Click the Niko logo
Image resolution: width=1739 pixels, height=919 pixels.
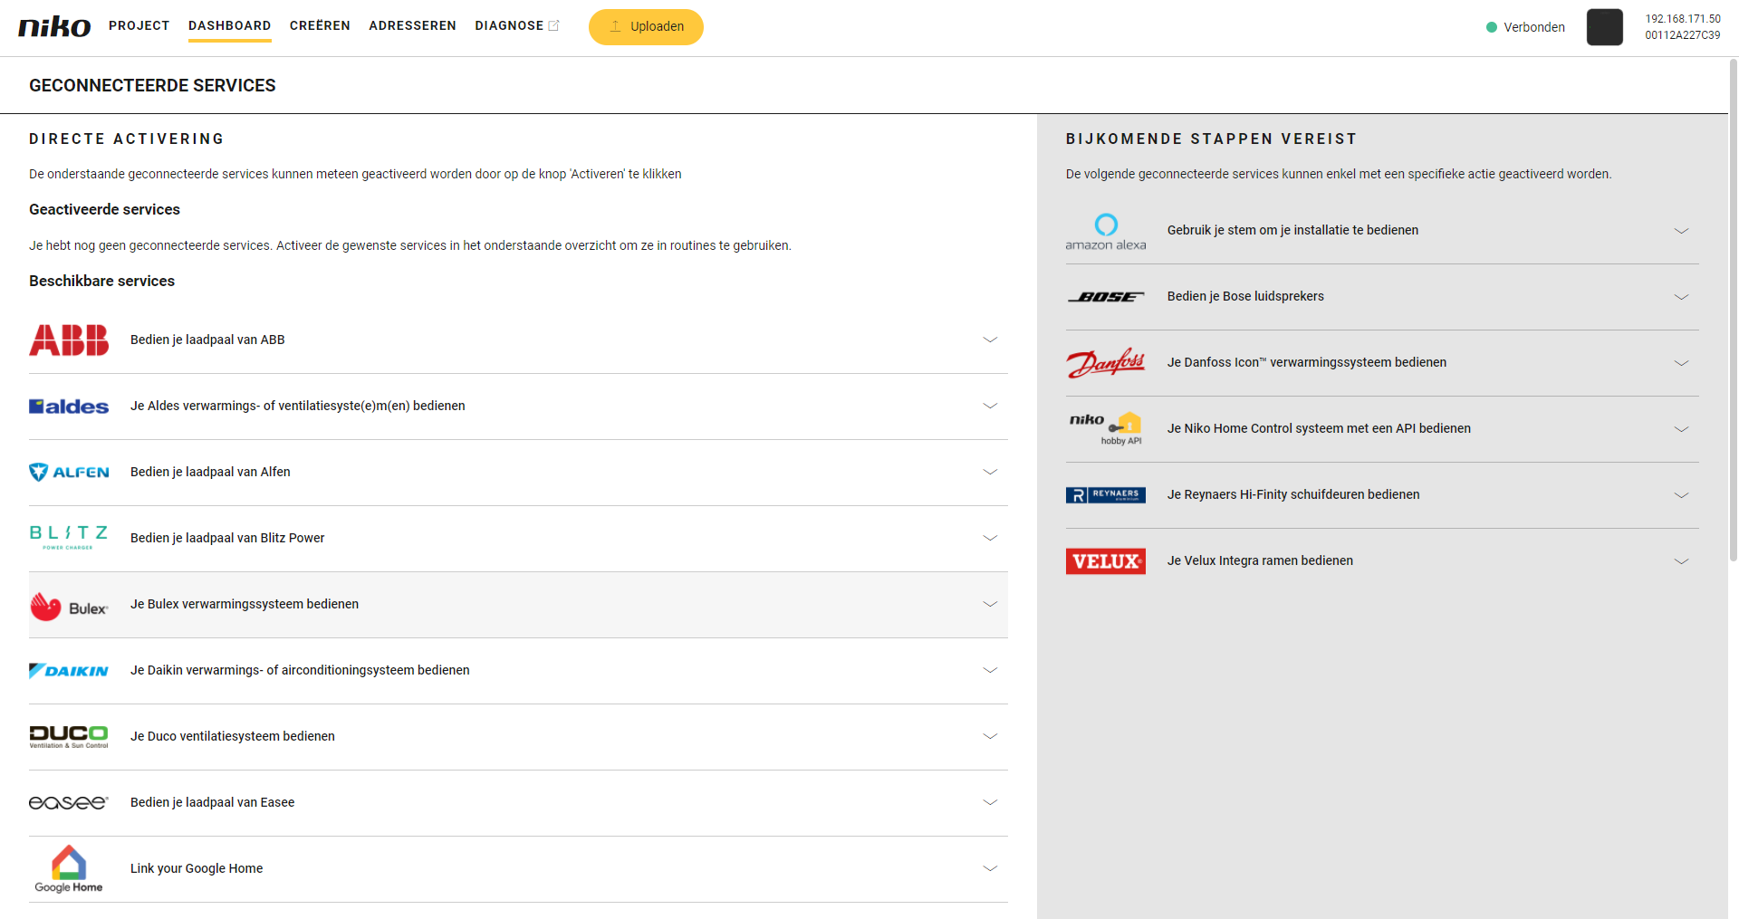click(54, 26)
